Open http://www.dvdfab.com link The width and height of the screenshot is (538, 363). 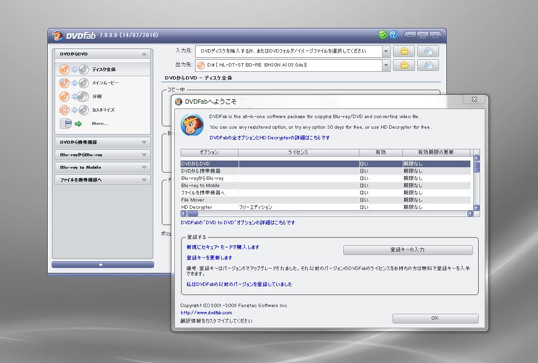pyautogui.click(x=206, y=313)
